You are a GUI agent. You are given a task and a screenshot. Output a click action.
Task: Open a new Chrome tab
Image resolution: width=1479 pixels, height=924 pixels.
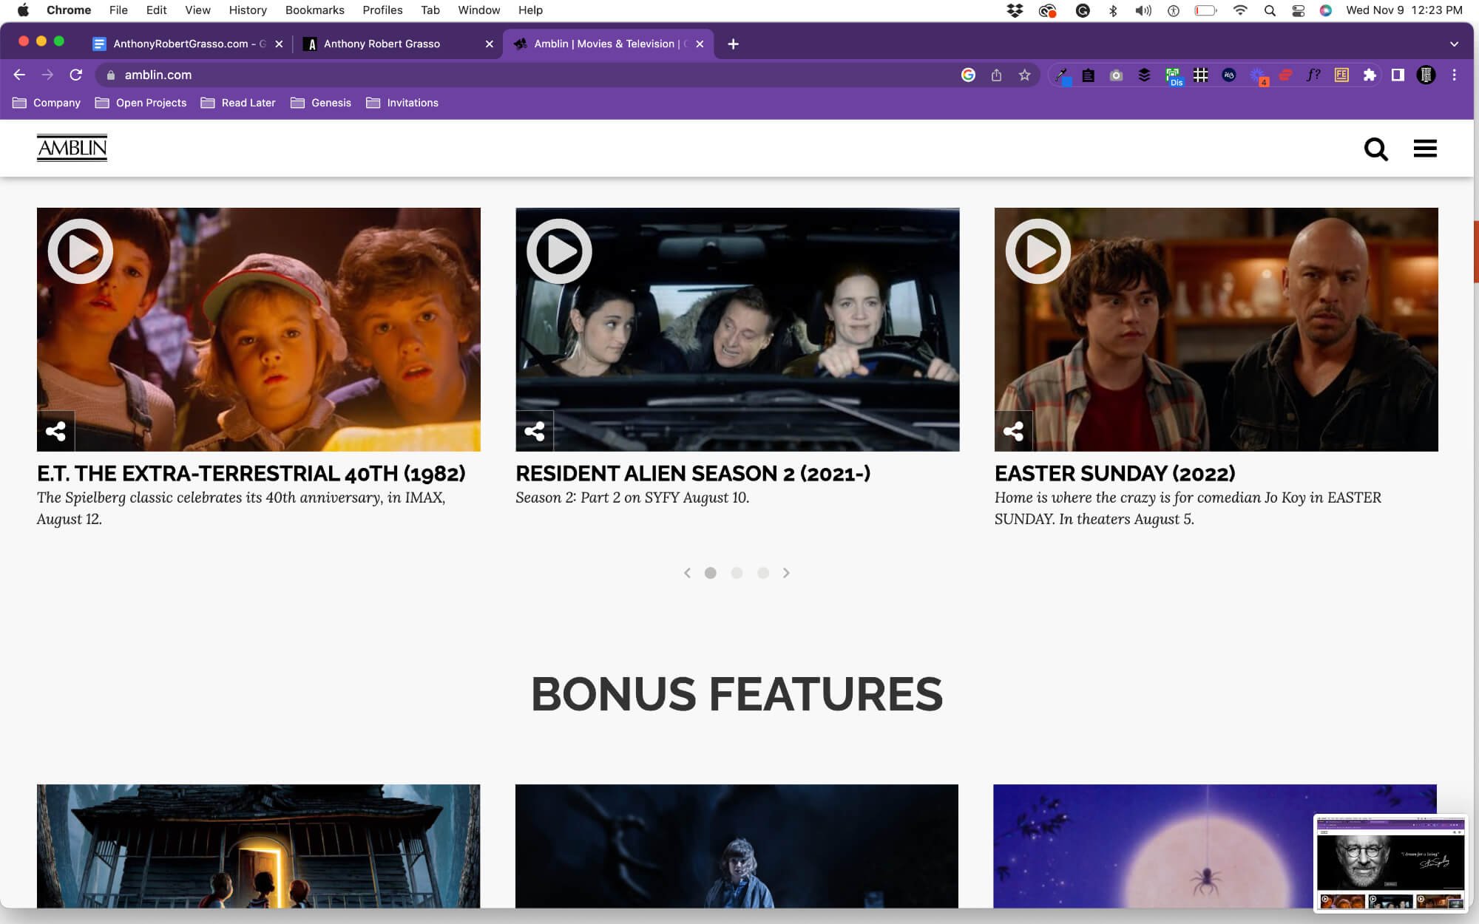point(733,44)
